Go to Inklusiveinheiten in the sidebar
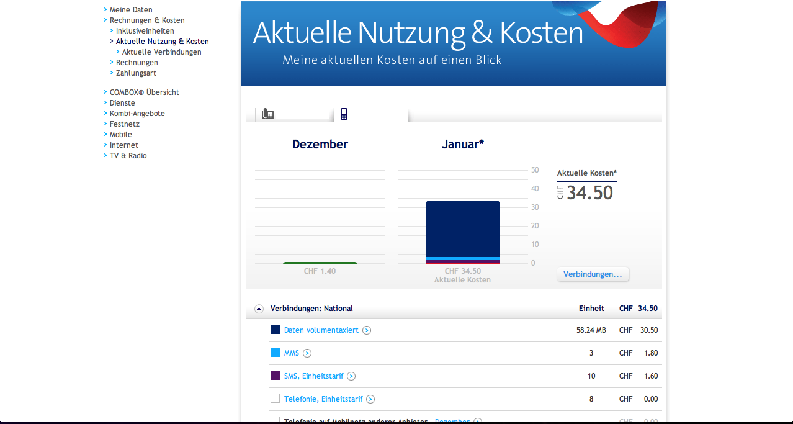793x424 pixels. (145, 31)
